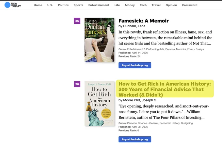Viewport: 222px width, 151px height.
Task: Open the Entertainment section
Action: 99,5
